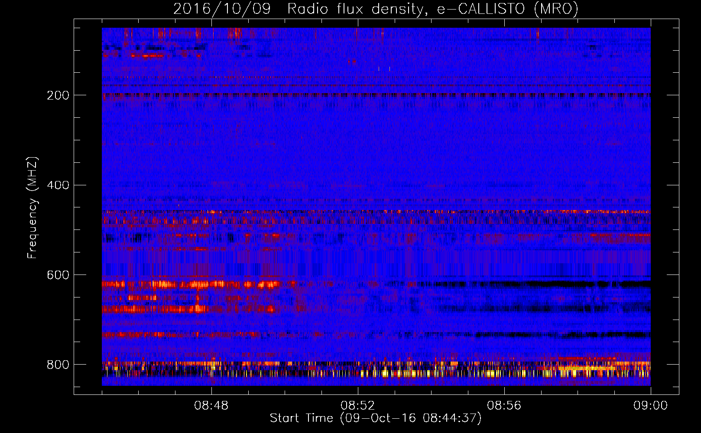Click the '08:52' time tick label

[x=358, y=406]
